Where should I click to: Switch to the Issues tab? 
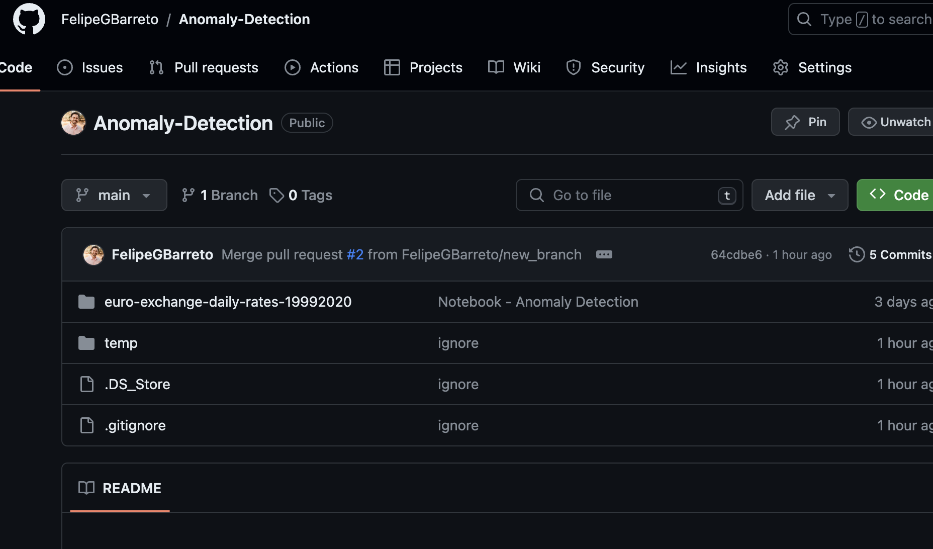[x=90, y=67]
